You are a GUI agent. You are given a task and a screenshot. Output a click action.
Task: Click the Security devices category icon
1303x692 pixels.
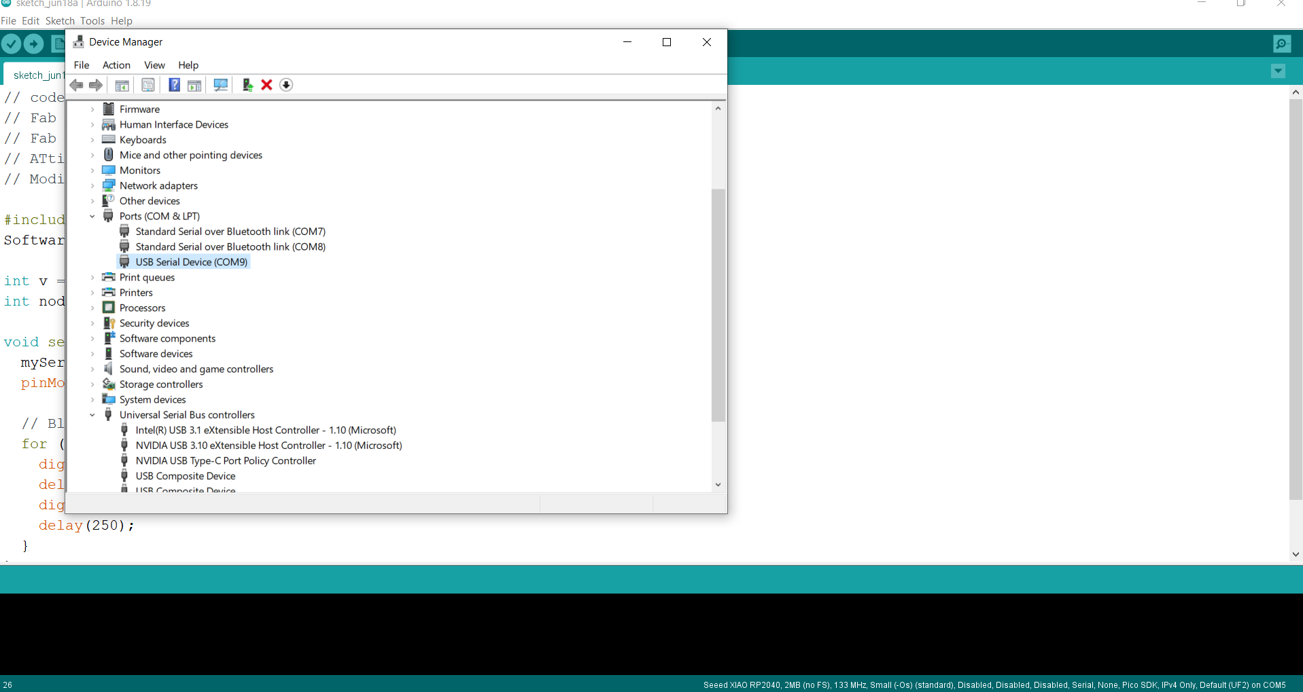(x=108, y=323)
